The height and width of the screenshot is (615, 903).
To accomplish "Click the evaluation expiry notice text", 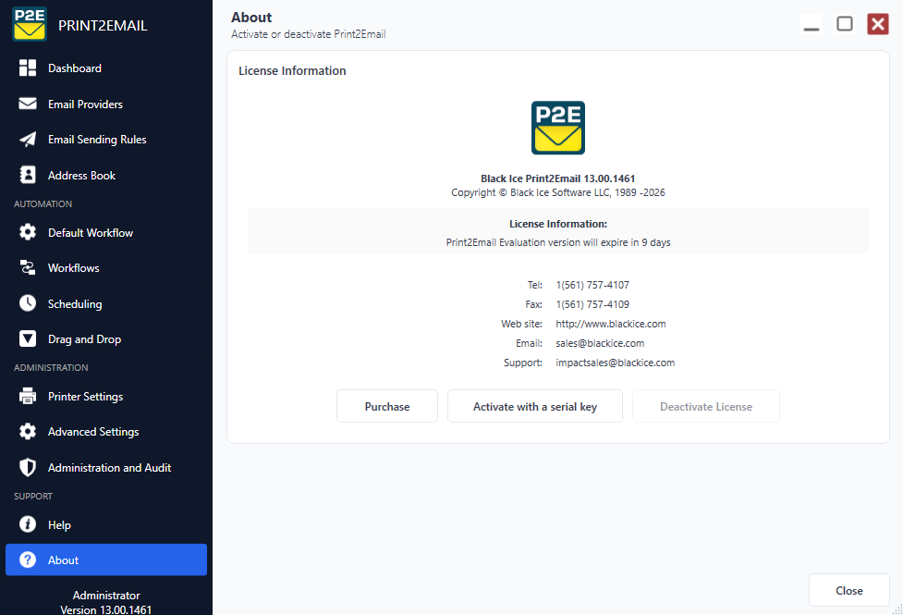I will click(558, 242).
